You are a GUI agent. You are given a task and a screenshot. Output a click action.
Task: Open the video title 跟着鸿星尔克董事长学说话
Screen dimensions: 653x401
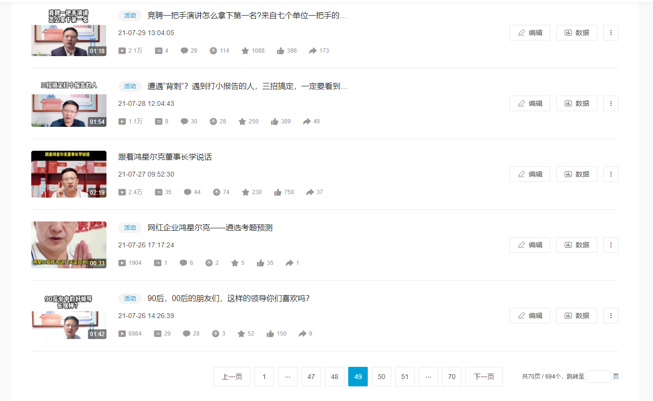165,157
